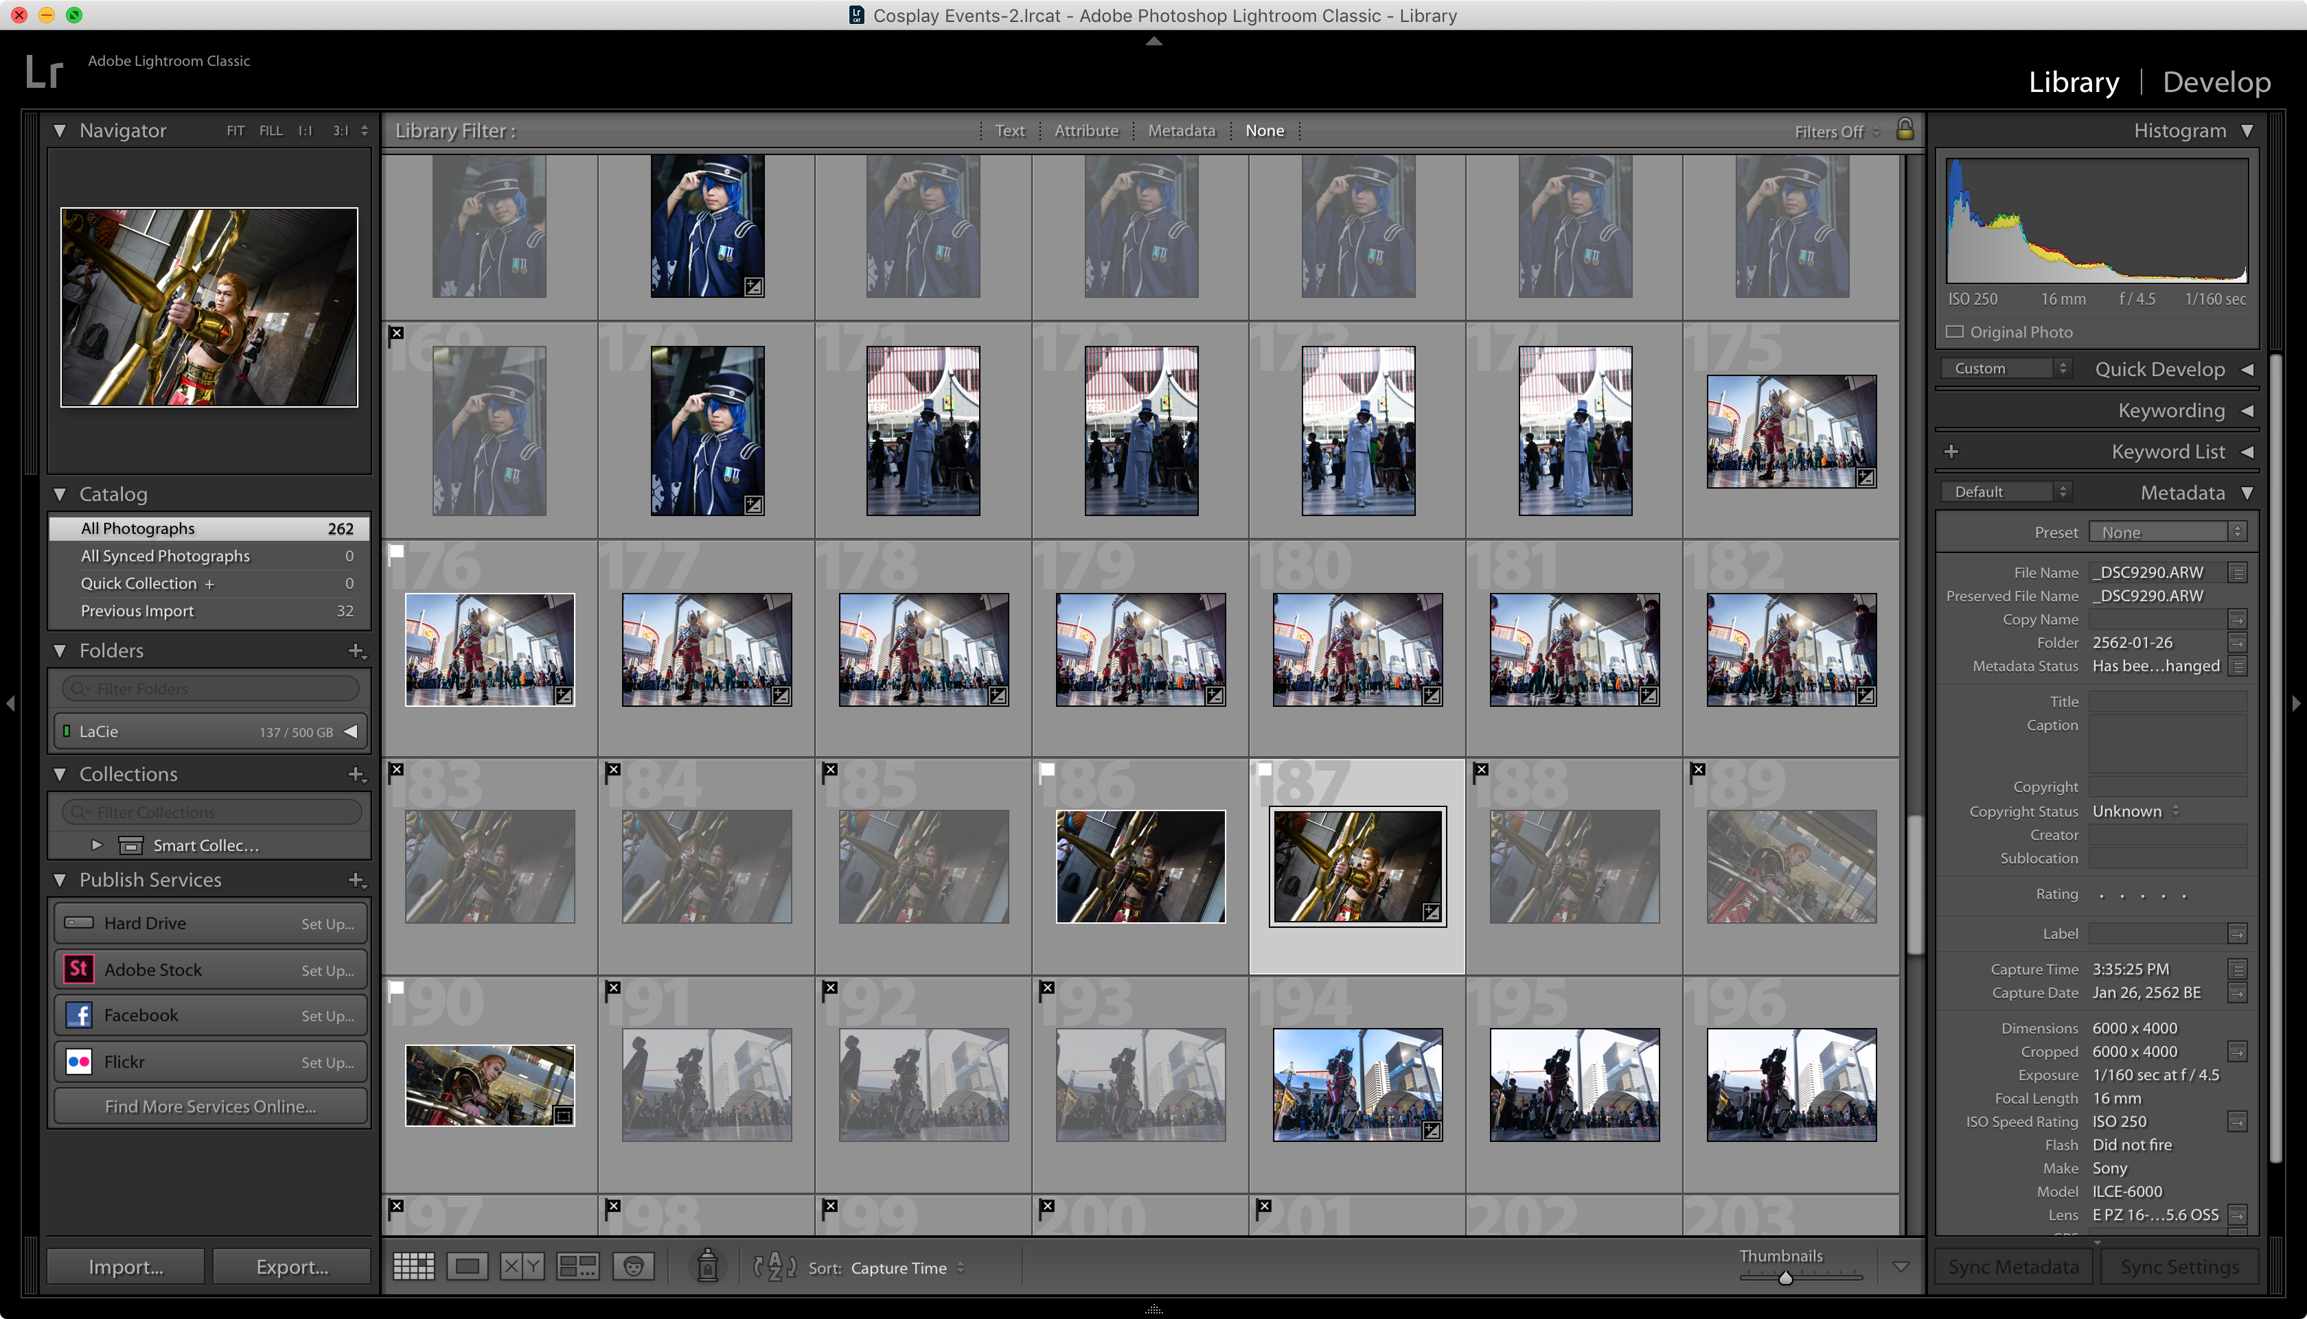This screenshot has width=2307, height=1319.
Task: Toggle Original Photo checkbox
Action: click(x=1955, y=331)
